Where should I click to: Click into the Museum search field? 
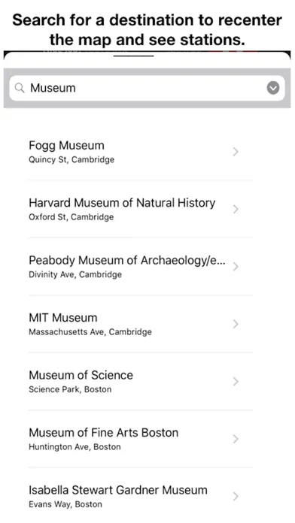(x=147, y=88)
